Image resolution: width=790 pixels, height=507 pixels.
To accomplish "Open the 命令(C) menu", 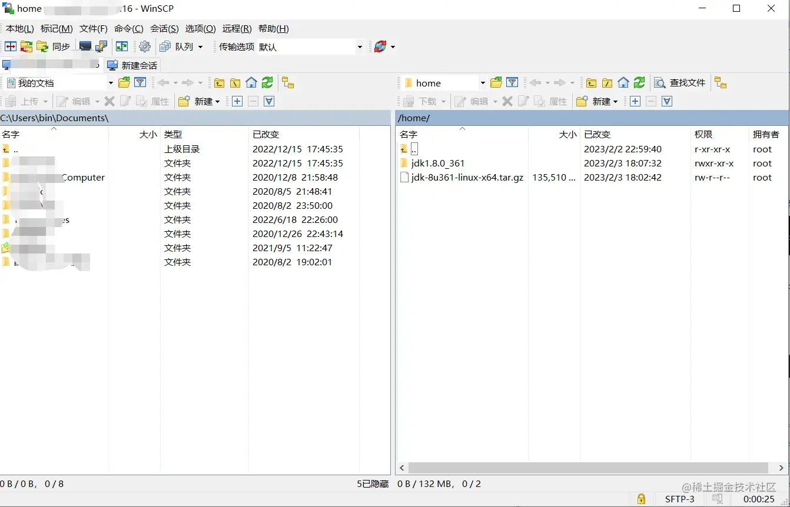I will (x=129, y=28).
